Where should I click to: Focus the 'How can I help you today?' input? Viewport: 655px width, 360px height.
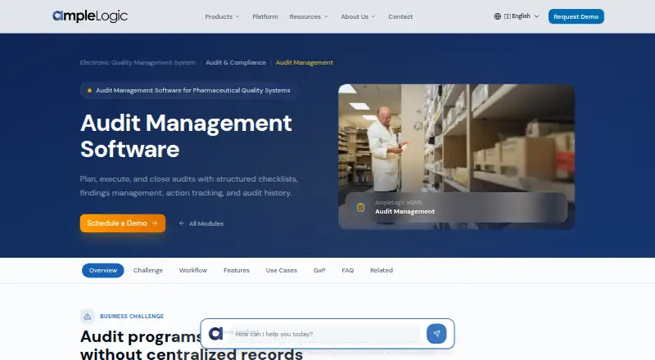(326, 334)
